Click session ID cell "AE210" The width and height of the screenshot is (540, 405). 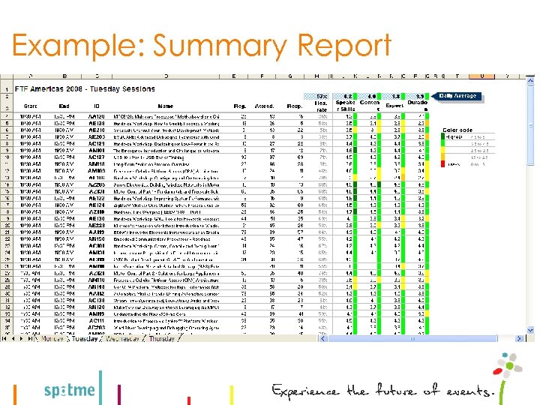(97, 130)
